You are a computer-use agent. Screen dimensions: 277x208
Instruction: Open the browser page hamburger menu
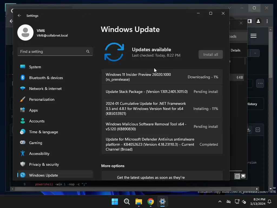[x=253, y=36]
